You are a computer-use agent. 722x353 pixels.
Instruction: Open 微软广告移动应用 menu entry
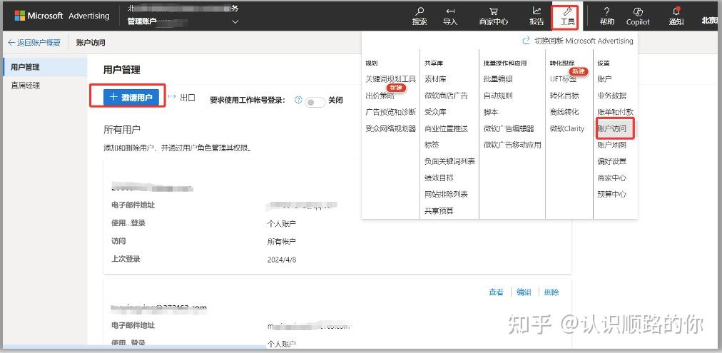click(x=512, y=145)
